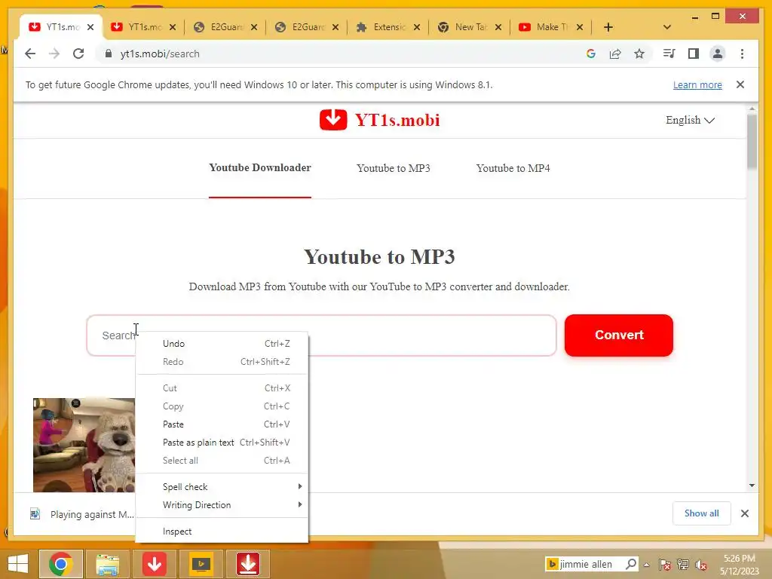This screenshot has width=772, height=579.
Task: Click the page vertical scrollbar thumb
Action: coord(752,142)
